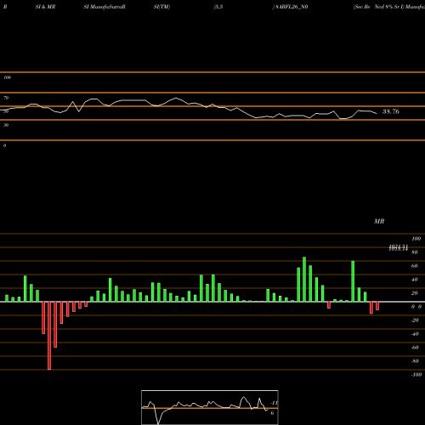The height and width of the screenshot is (425, 425).
Task: Click the 1015.14 price value label
Action: pyautogui.click(x=399, y=248)
